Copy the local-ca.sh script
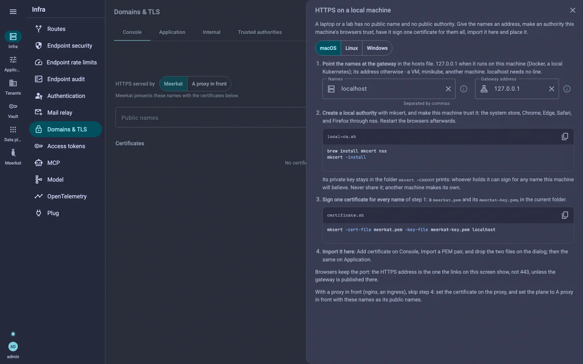 (565, 136)
